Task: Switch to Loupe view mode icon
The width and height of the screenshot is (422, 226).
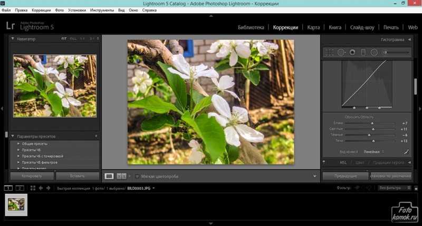Action: pos(109,176)
